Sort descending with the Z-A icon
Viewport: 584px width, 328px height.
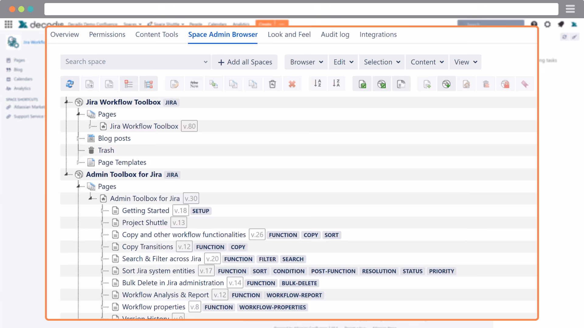tap(336, 84)
